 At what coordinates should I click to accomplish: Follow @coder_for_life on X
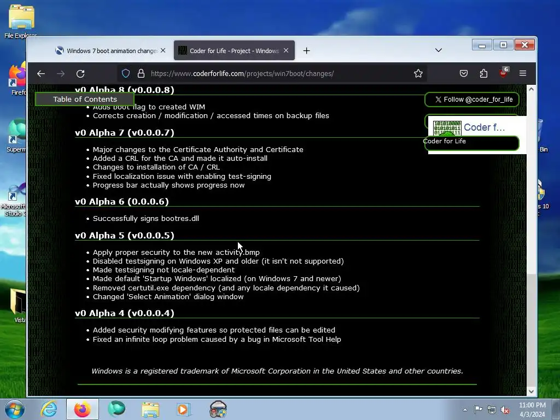coord(472,100)
